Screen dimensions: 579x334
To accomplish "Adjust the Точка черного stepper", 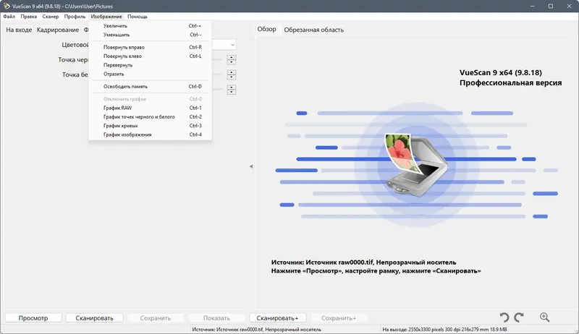I will coord(232,59).
